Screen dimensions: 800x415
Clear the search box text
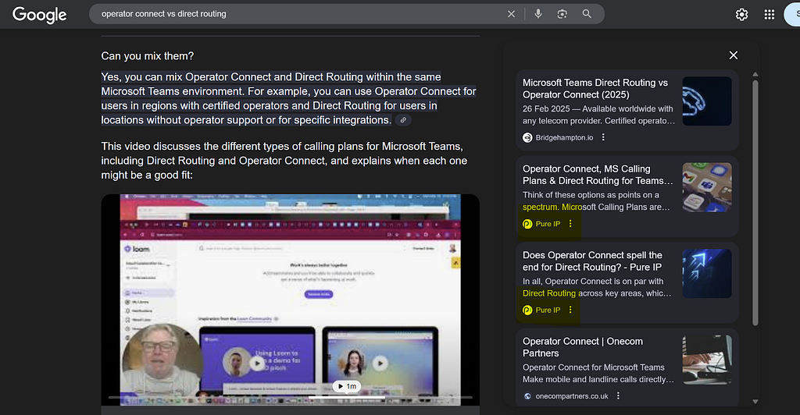[x=511, y=14]
